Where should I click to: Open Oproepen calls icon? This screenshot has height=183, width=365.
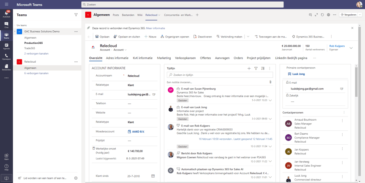(6, 57)
